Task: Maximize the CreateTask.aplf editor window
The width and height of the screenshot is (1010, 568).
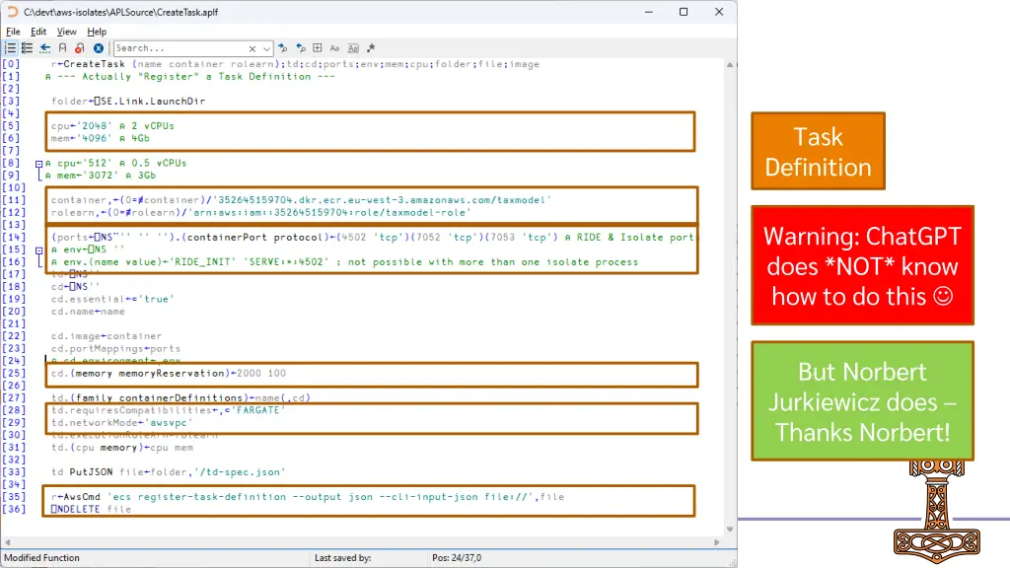Action: [x=684, y=12]
